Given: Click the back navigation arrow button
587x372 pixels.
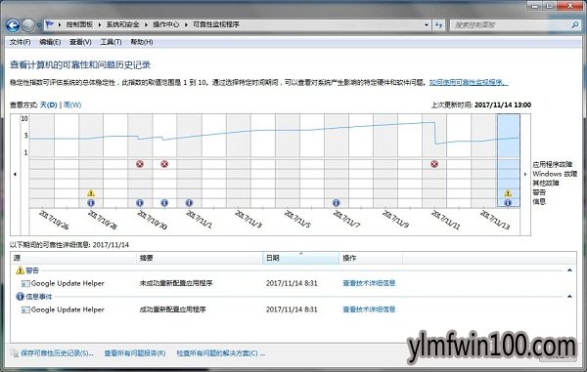Looking at the screenshot, I should tap(13, 25).
